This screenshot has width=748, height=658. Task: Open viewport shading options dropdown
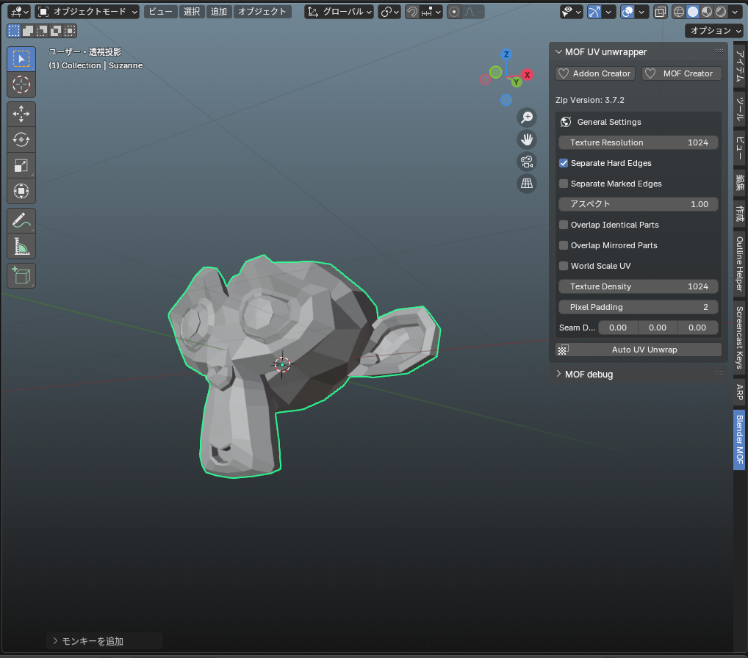click(x=735, y=12)
